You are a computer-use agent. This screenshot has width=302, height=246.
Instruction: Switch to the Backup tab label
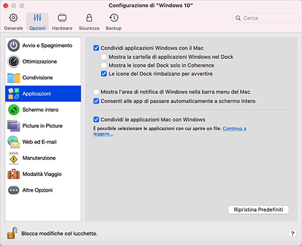[114, 28]
